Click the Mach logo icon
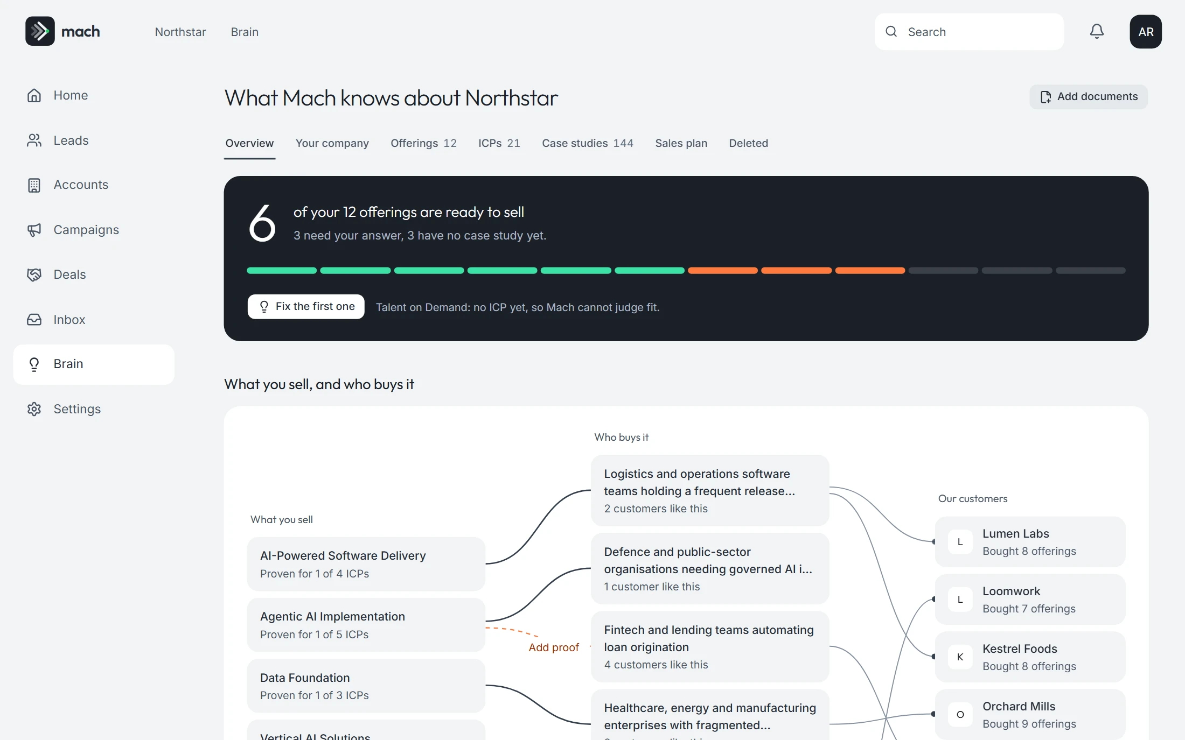Viewport: 1185px width, 740px height. coord(40,31)
